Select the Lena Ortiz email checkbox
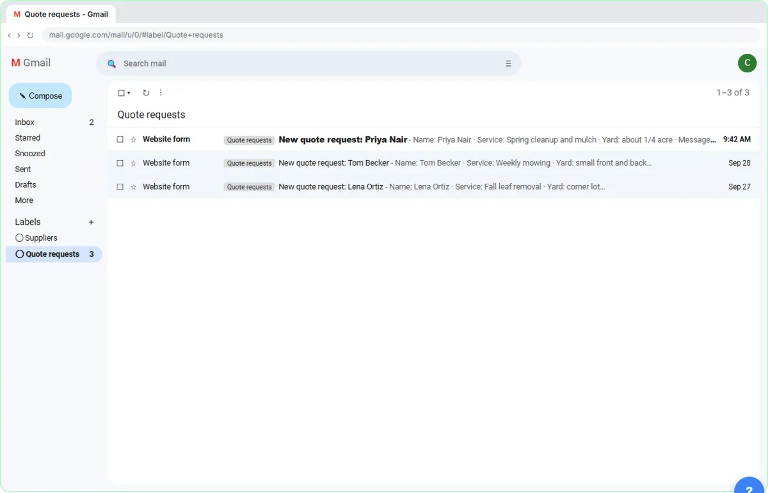This screenshot has height=493, width=768. pos(120,187)
